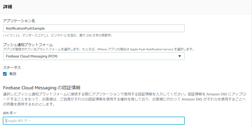Viewport: 252px width, 127px height.
Task: Click the credentials description paragraph mentioning Amazon SNS
Action: tap(125, 99)
